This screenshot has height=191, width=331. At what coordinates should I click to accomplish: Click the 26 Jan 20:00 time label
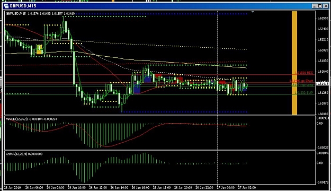pos(183,187)
